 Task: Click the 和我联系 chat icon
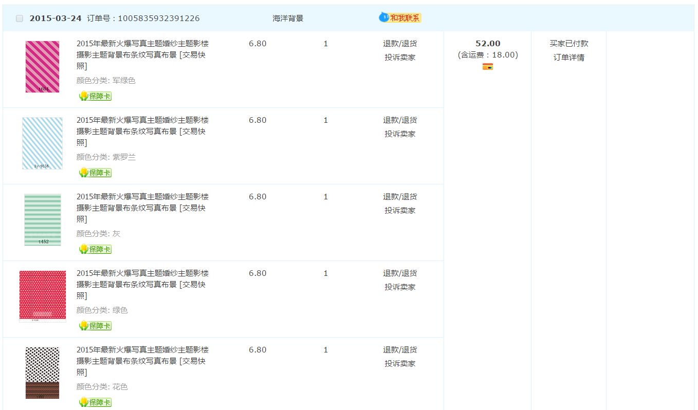pyautogui.click(x=400, y=18)
